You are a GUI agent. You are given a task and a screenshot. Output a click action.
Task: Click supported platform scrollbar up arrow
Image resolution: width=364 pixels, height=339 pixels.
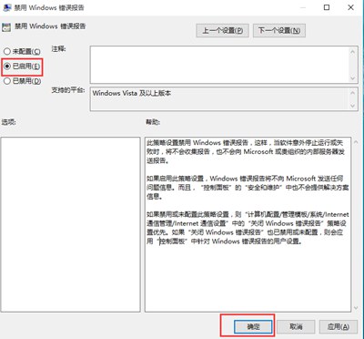point(352,93)
